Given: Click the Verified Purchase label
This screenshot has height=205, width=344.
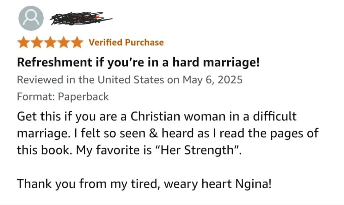Looking at the screenshot, I should 126,43.
